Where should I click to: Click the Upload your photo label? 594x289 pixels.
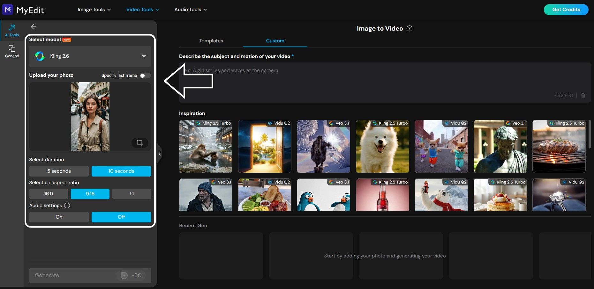pos(51,75)
